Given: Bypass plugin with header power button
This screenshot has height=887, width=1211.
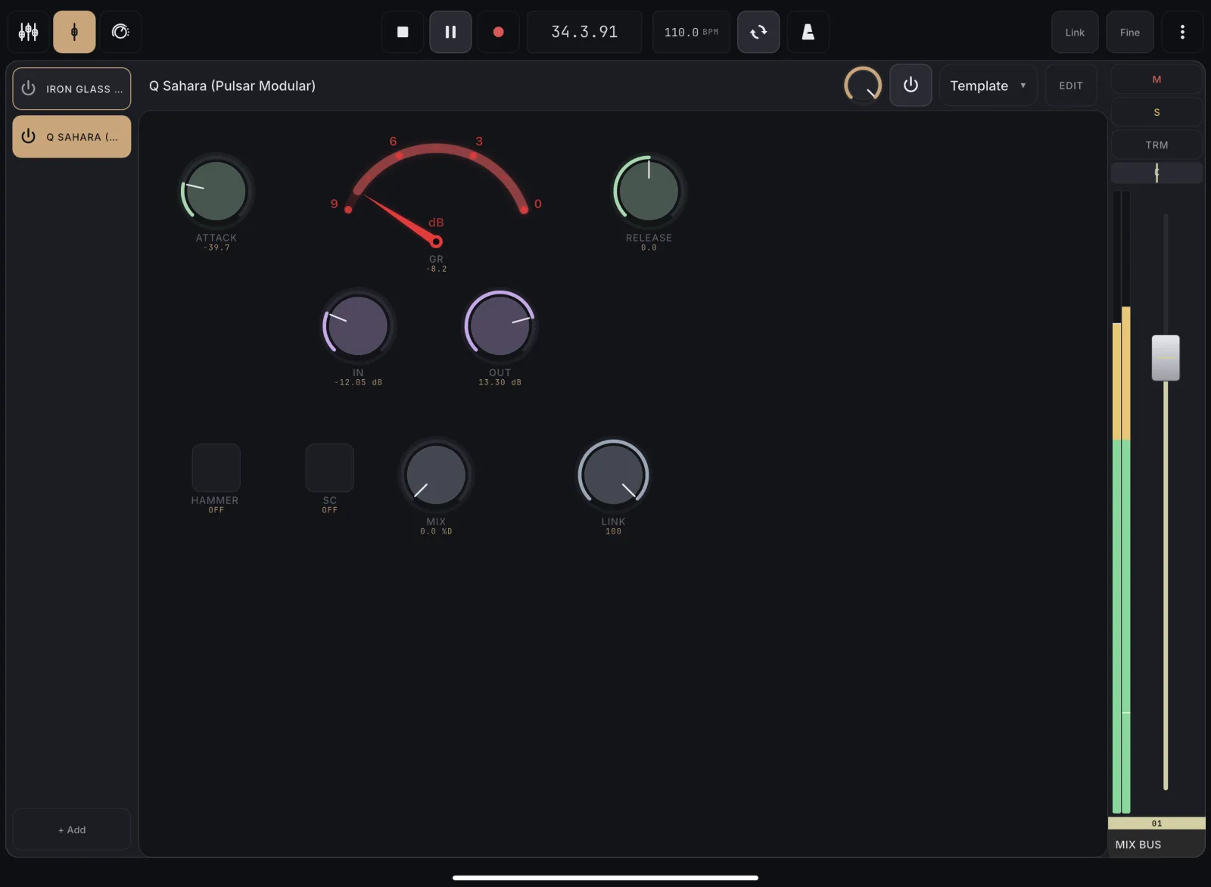Looking at the screenshot, I should (911, 85).
